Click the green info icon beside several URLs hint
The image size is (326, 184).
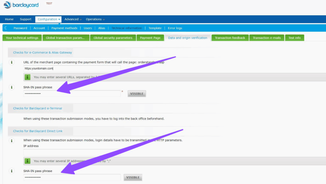[x=27, y=77]
